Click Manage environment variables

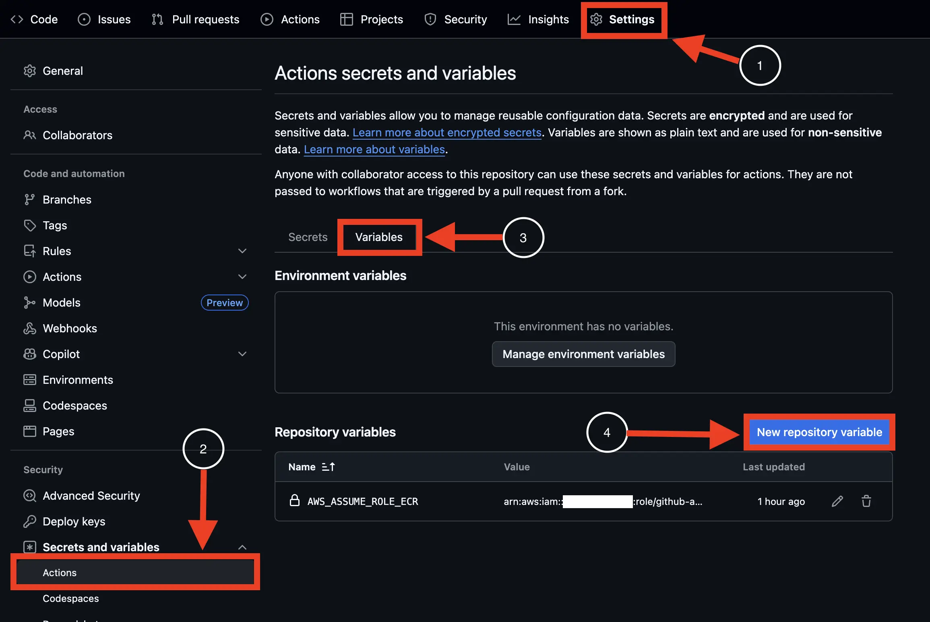(583, 354)
